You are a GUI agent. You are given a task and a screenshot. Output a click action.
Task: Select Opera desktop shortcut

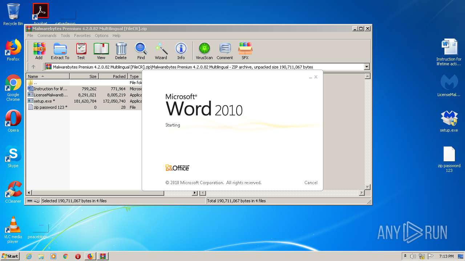tap(13, 121)
